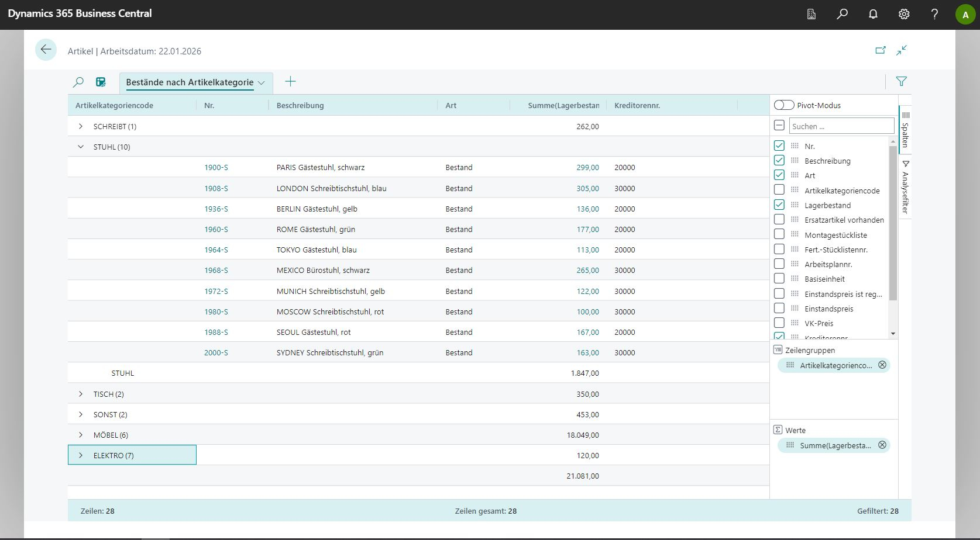Click the back arrow button
The height and width of the screenshot is (540, 980).
click(x=46, y=50)
